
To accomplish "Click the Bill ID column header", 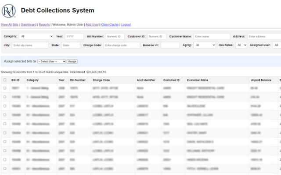I will point(15,80).
